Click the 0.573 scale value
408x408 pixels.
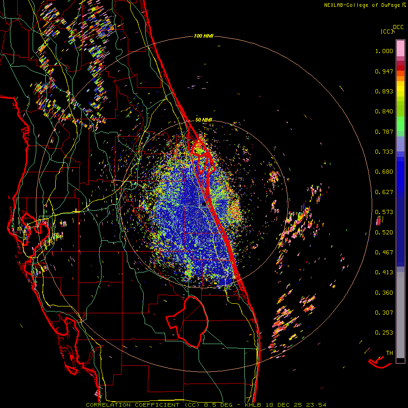(x=384, y=212)
